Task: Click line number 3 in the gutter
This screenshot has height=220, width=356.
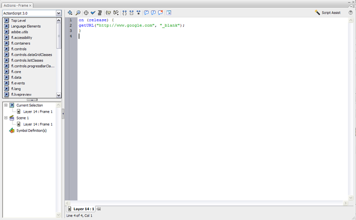Action: (x=71, y=31)
